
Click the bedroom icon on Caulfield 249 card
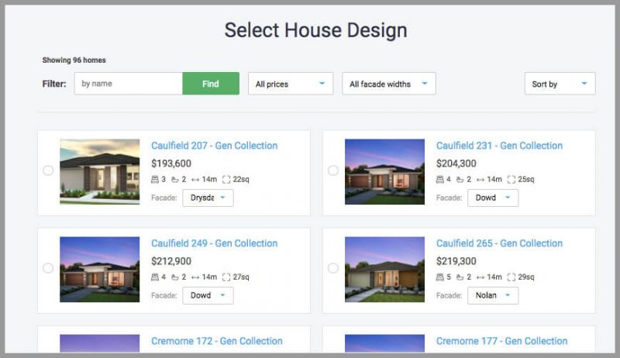pyautogui.click(x=154, y=277)
